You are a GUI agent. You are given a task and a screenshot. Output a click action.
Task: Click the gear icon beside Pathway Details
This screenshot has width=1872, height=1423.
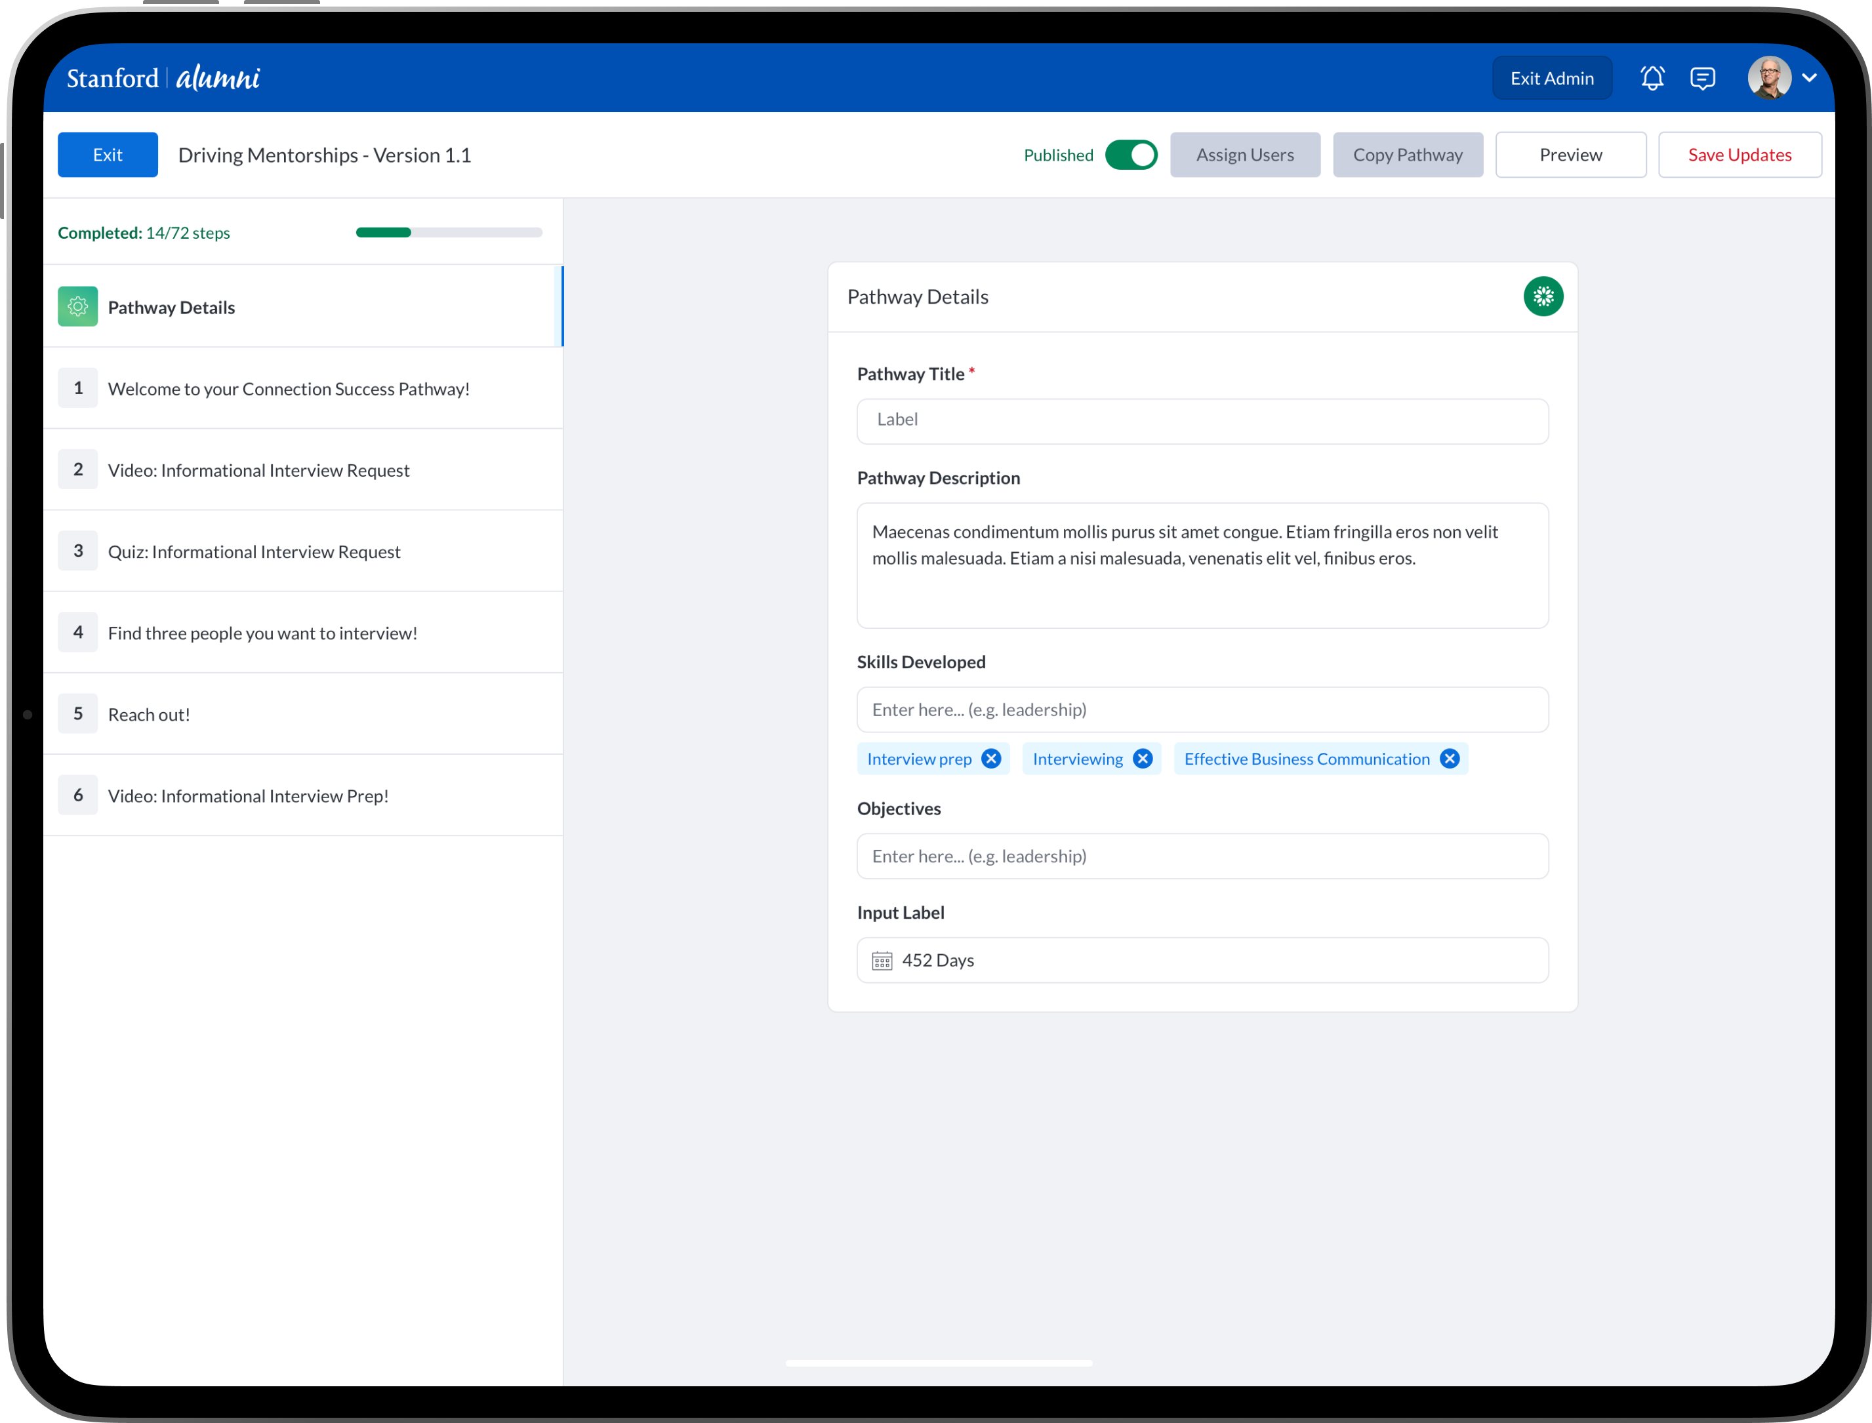click(78, 307)
